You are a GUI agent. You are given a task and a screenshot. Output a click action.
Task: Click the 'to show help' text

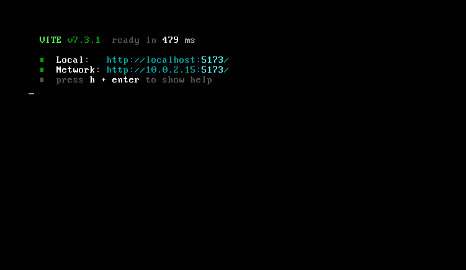click(x=179, y=79)
